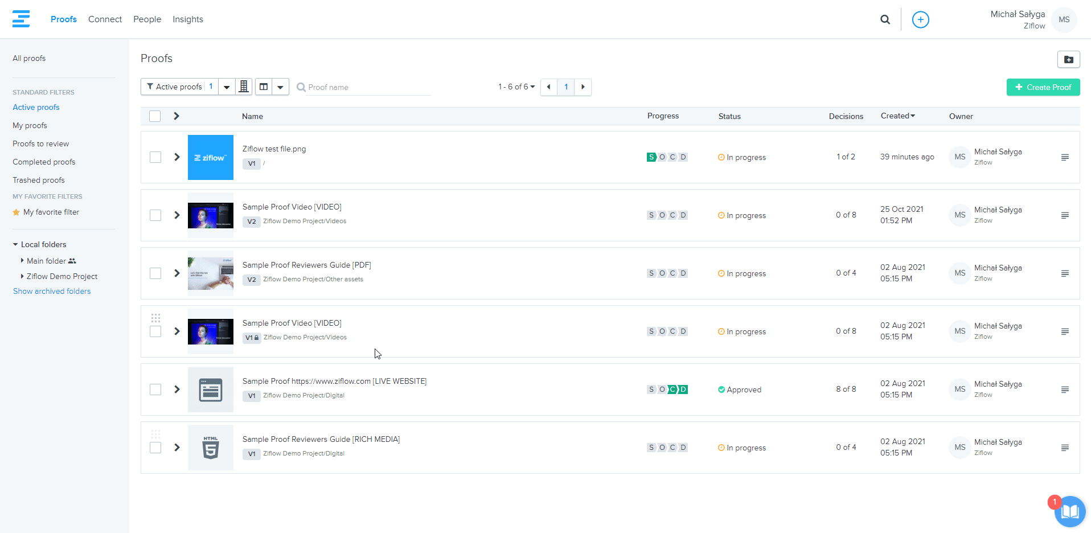The image size is (1091, 533).
Task: Toggle the select-all proofs checkbox
Action: (x=155, y=116)
